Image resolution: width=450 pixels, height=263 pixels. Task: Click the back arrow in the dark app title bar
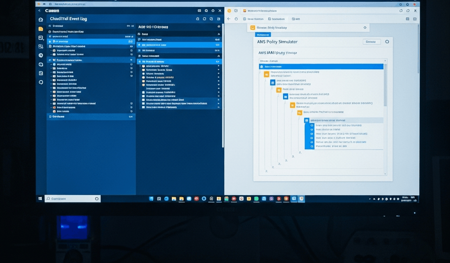point(40,11)
